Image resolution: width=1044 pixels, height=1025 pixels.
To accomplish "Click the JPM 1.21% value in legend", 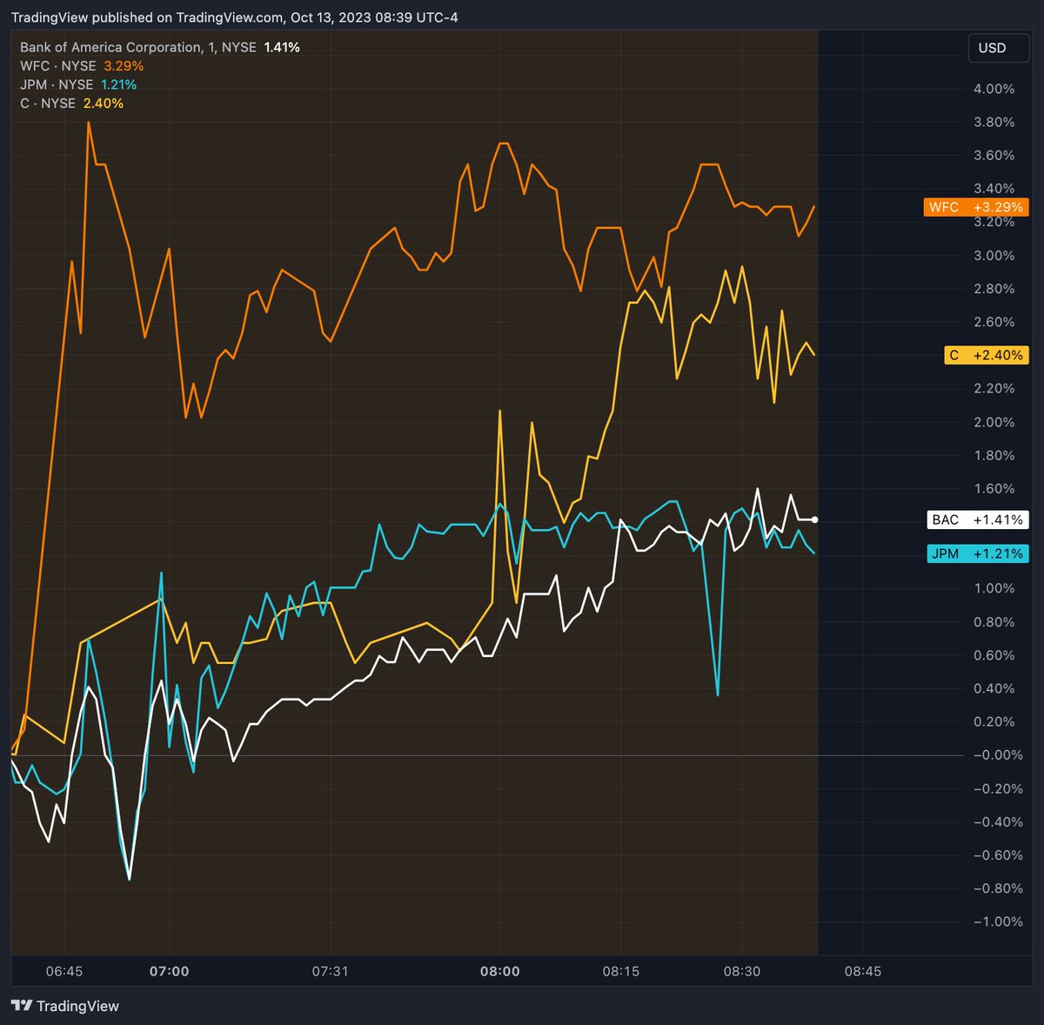I will 118,84.
